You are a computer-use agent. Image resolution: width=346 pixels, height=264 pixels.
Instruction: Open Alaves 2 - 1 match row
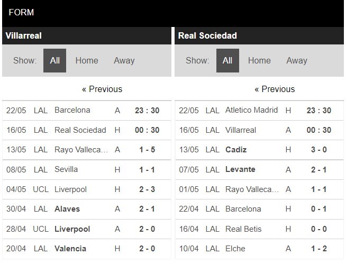pos(87,209)
